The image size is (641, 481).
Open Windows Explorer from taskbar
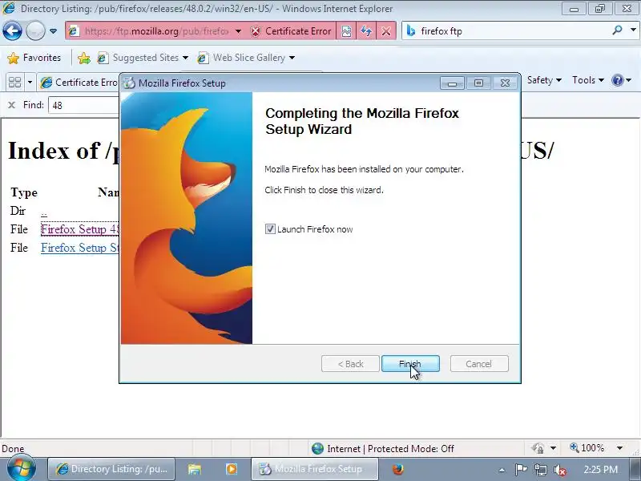pos(195,469)
